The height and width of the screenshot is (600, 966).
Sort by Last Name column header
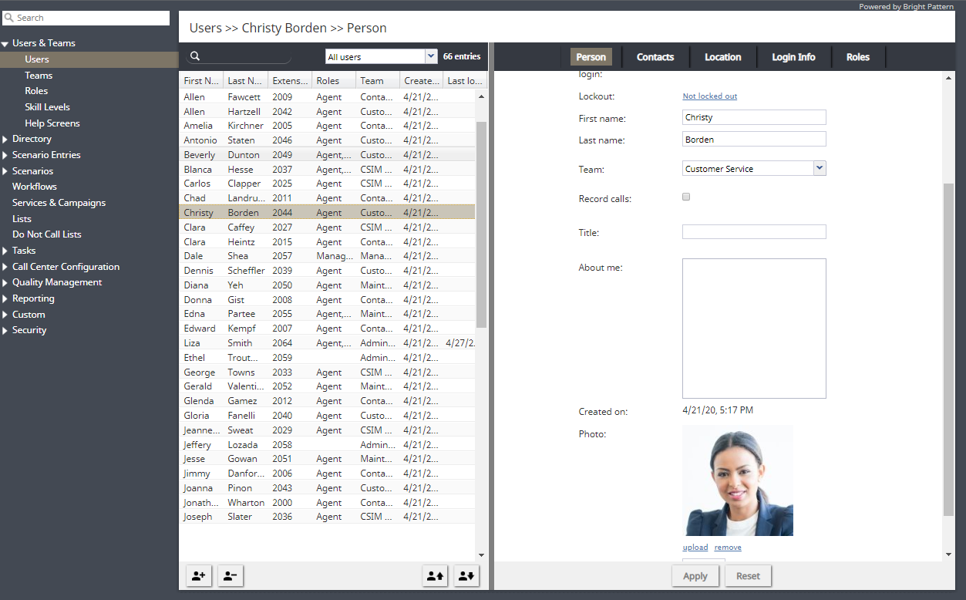[246, 80]
